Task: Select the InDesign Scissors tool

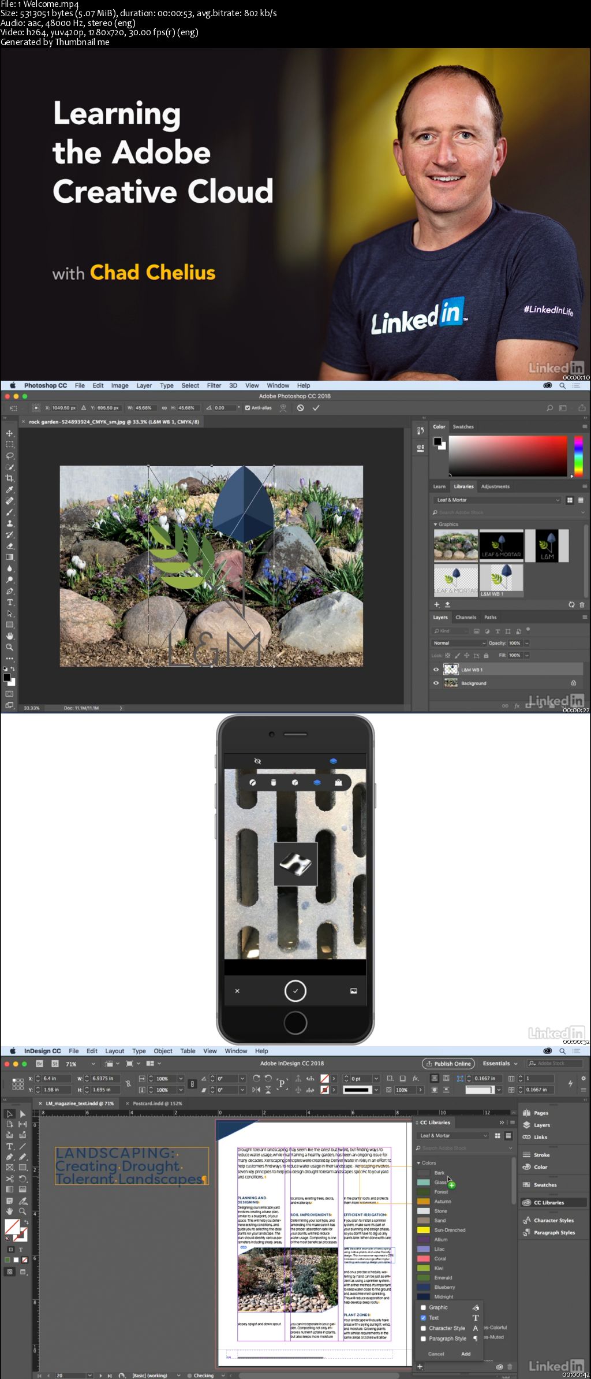Action: pyautogui.click(x=10, y=1179)
